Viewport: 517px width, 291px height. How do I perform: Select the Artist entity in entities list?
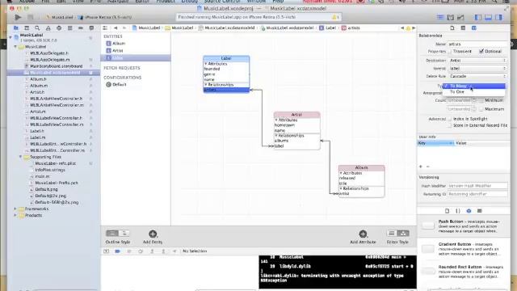tap(136, 51)
